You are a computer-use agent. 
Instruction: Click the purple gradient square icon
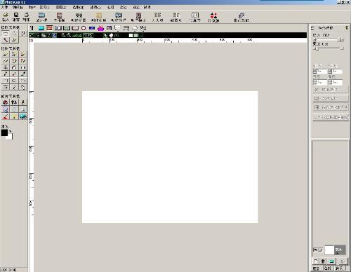click(109, 28)
